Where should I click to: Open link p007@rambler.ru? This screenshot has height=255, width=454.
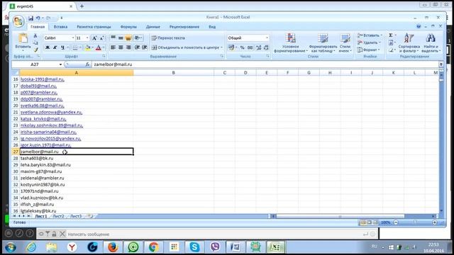click(39, 93)
